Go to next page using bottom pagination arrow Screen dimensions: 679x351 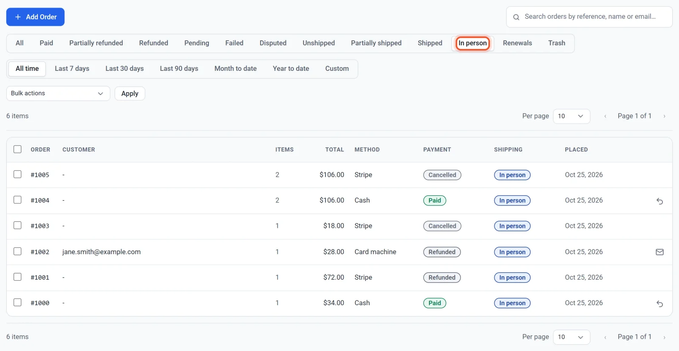pyautogui.click(x=664, y=337)
